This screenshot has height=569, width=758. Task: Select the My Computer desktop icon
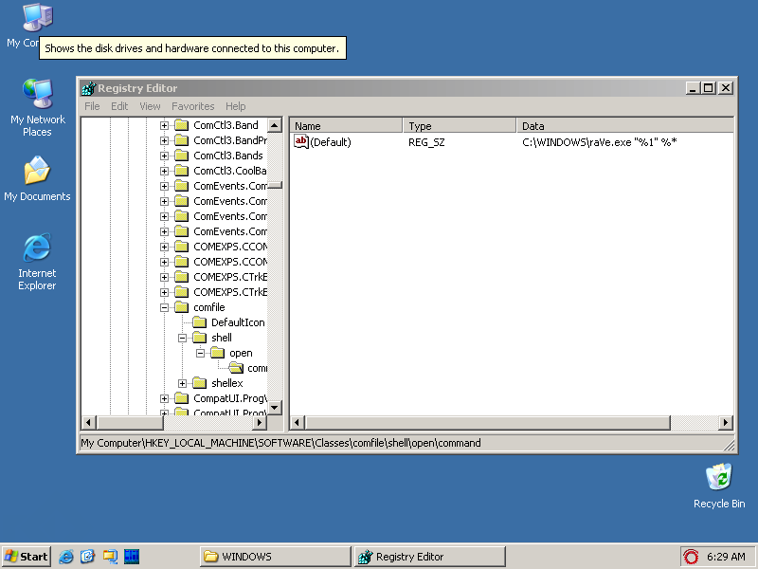coord(37,18)
